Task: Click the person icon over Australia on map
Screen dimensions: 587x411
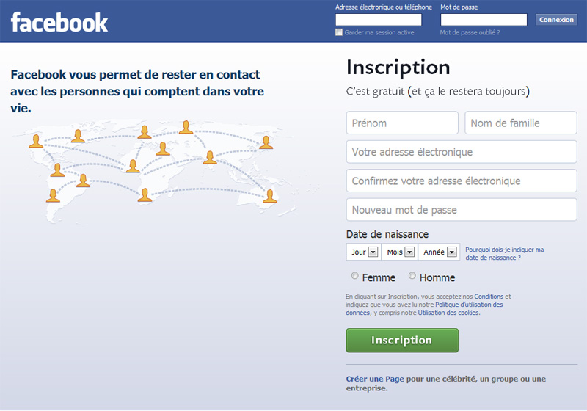Action: (x=270, y=196)
